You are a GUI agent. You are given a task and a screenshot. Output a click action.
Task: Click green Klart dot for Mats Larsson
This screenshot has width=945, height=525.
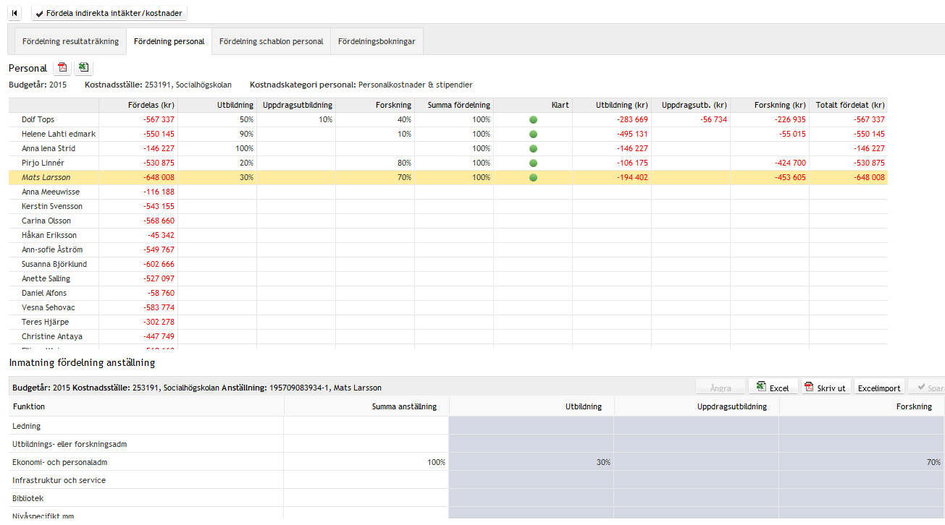point(533,177)
